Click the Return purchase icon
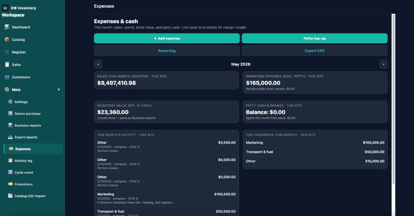This screenshot has width=414, height=216. (10, 113)
